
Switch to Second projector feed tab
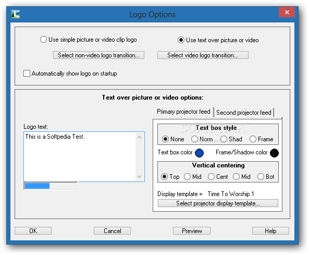[x=244, y=113]
